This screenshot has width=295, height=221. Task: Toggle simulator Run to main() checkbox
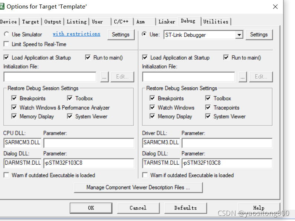pos(88,57)
